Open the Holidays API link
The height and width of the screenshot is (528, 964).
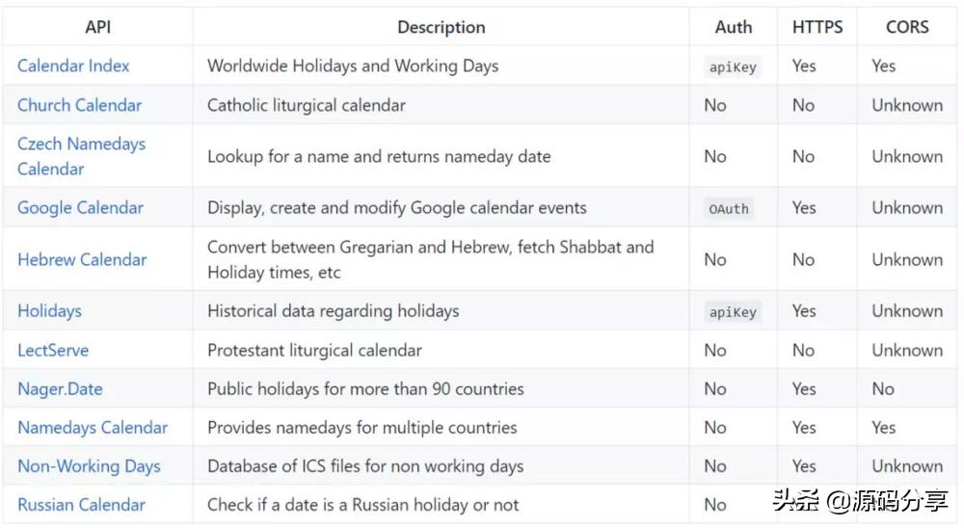tap(49, 310)
